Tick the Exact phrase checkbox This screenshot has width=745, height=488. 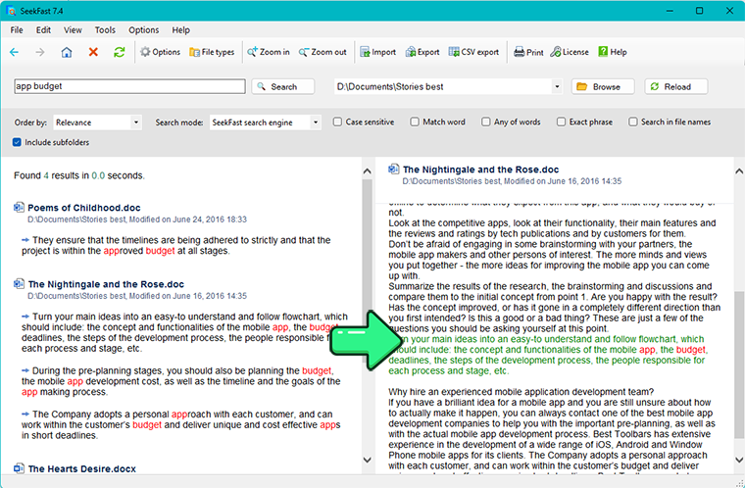[x=561, y=122]
